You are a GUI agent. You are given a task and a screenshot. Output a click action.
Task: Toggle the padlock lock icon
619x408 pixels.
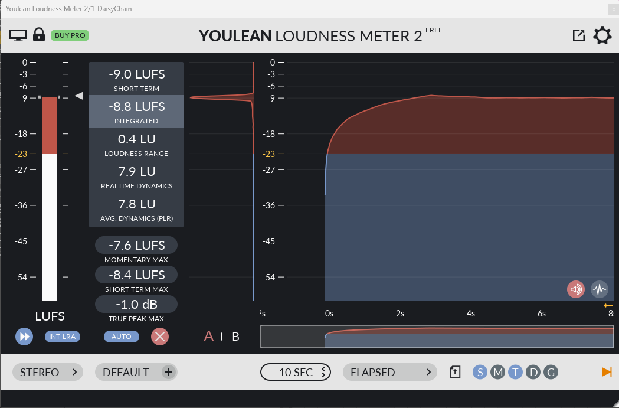[x=39, y=35]
